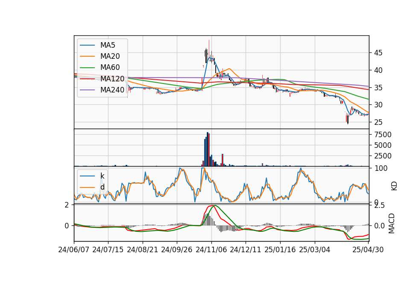Click the 24/09/26 date tick label
This screenshot has width=410, height=294.
point(177,250)
